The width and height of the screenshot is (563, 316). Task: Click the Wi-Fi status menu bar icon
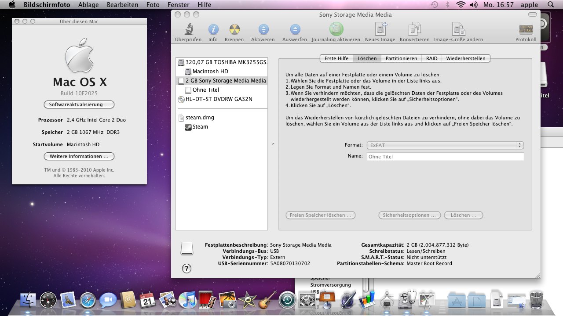[461, 4]
